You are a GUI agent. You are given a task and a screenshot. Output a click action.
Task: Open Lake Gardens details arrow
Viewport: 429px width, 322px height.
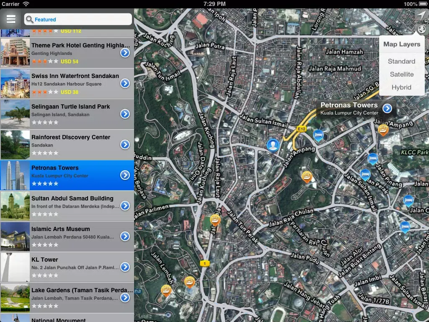(x=125, y=297)
